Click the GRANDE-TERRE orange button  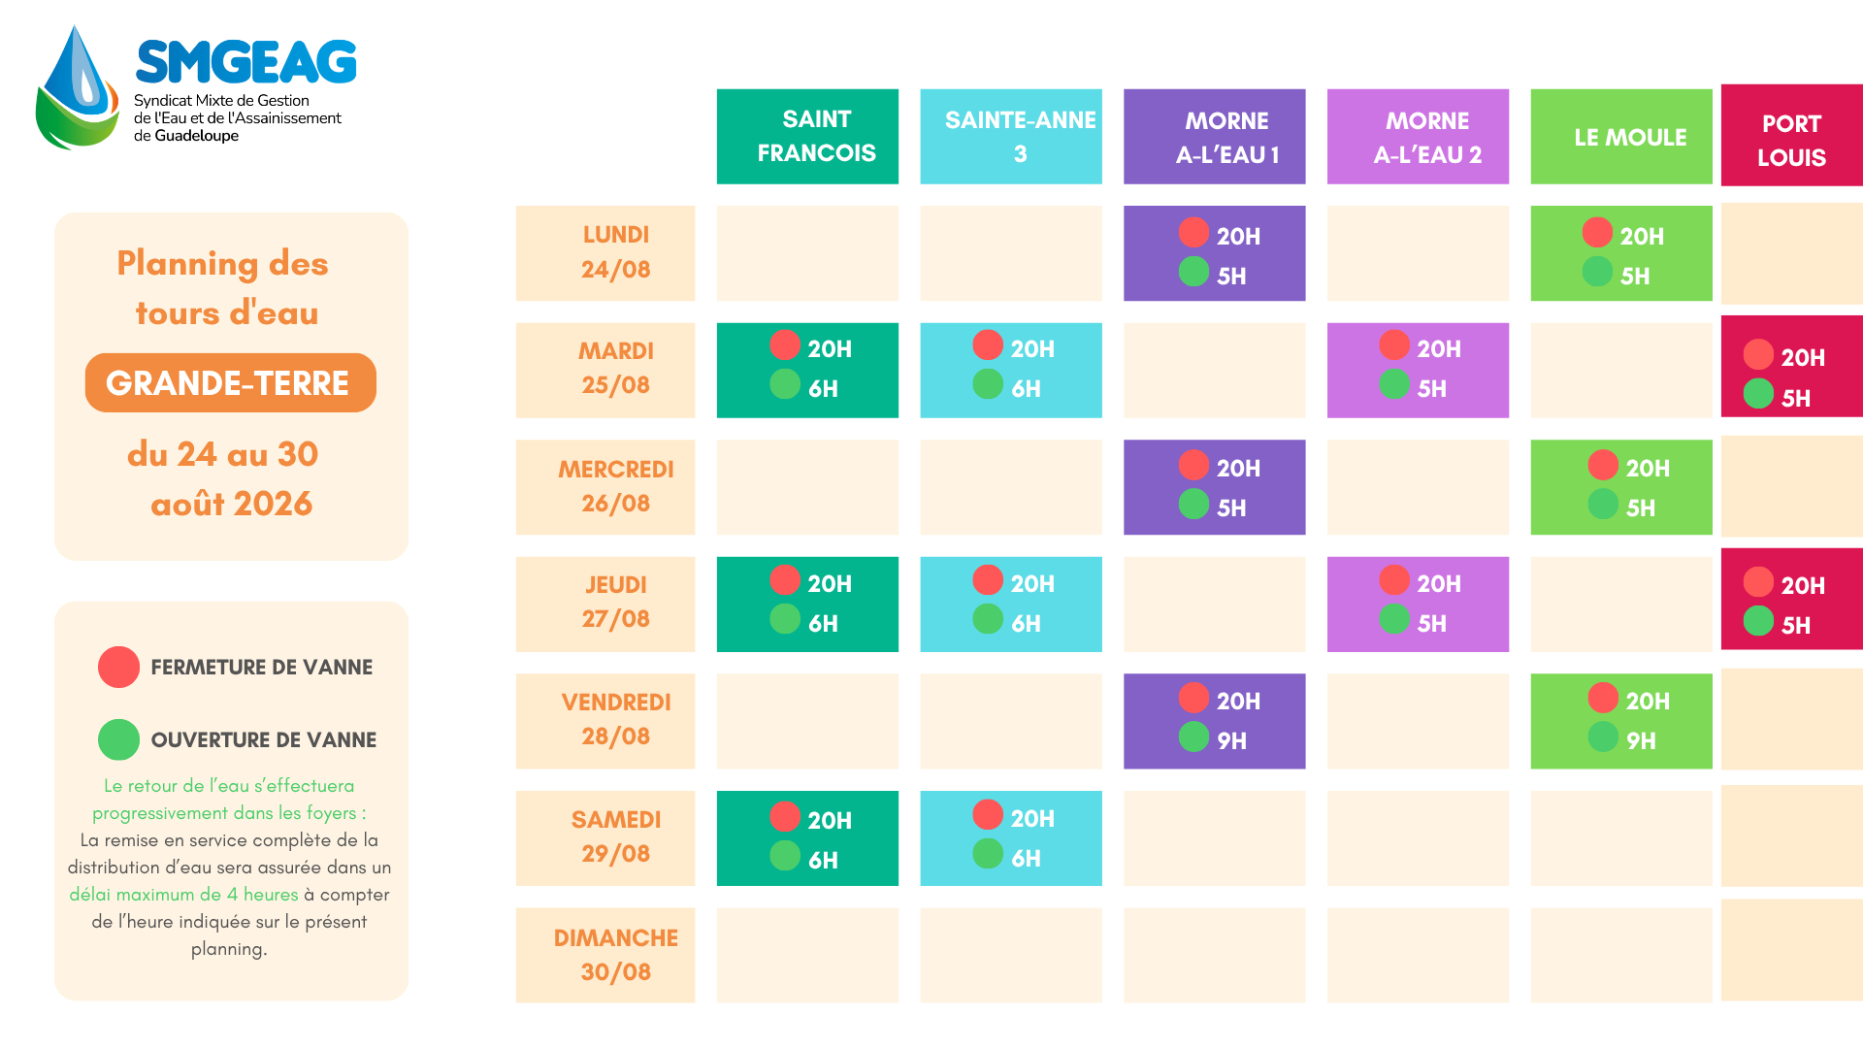(x=231, y=383)
